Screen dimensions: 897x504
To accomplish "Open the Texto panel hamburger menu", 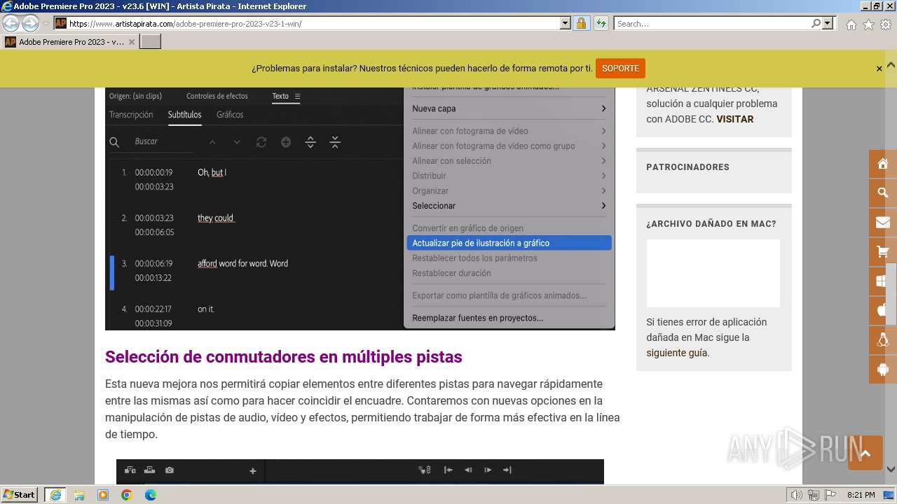I will 297,96.
